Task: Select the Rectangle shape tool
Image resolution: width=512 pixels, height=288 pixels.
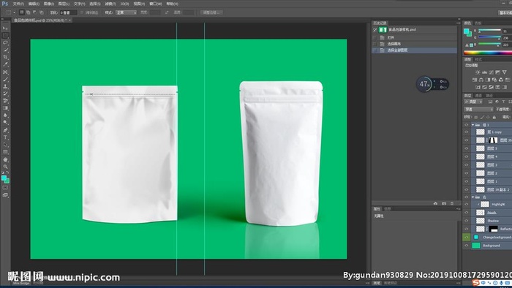Action: click(5, 151)
